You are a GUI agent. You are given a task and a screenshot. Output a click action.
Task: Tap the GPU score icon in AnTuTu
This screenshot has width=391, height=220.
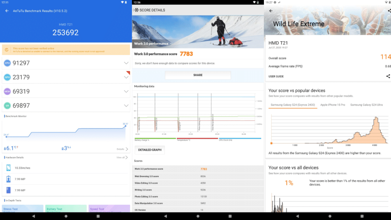point(7,77)
